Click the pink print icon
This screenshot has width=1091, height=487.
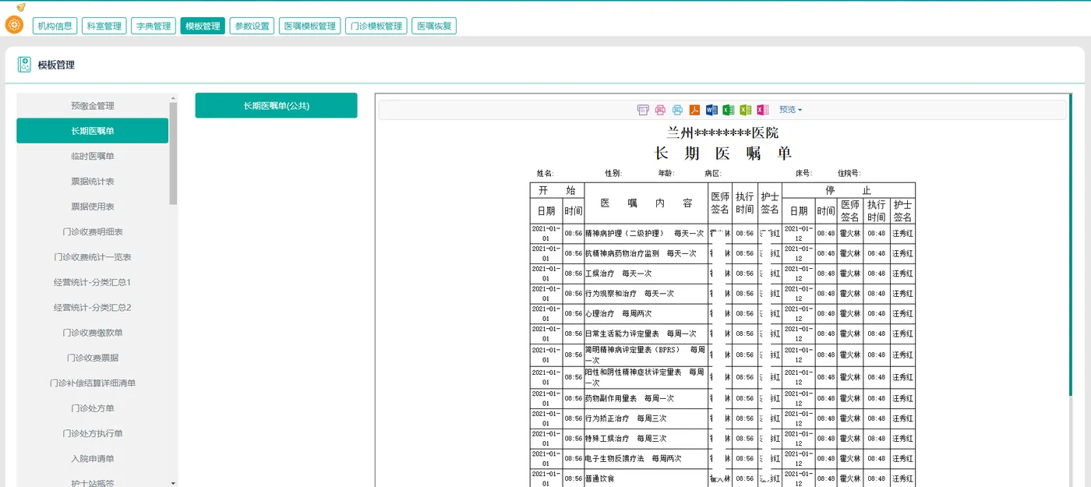pyautogui.click(x=660, y=110)
